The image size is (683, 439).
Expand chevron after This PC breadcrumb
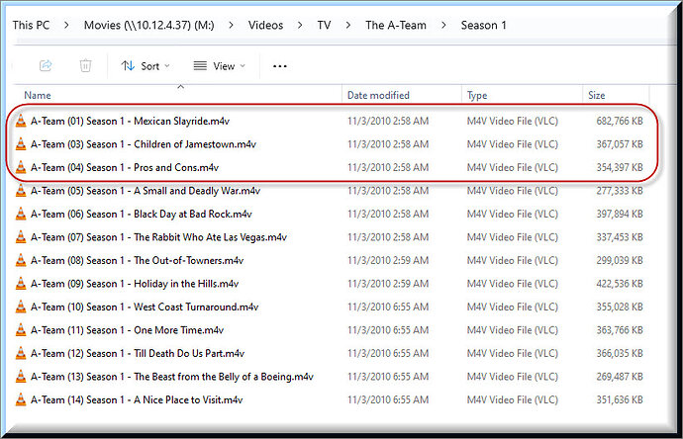(66, 26)
